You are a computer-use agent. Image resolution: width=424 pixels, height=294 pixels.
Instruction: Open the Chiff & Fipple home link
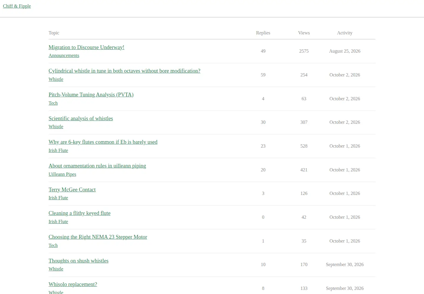click(x=17, y=6)
